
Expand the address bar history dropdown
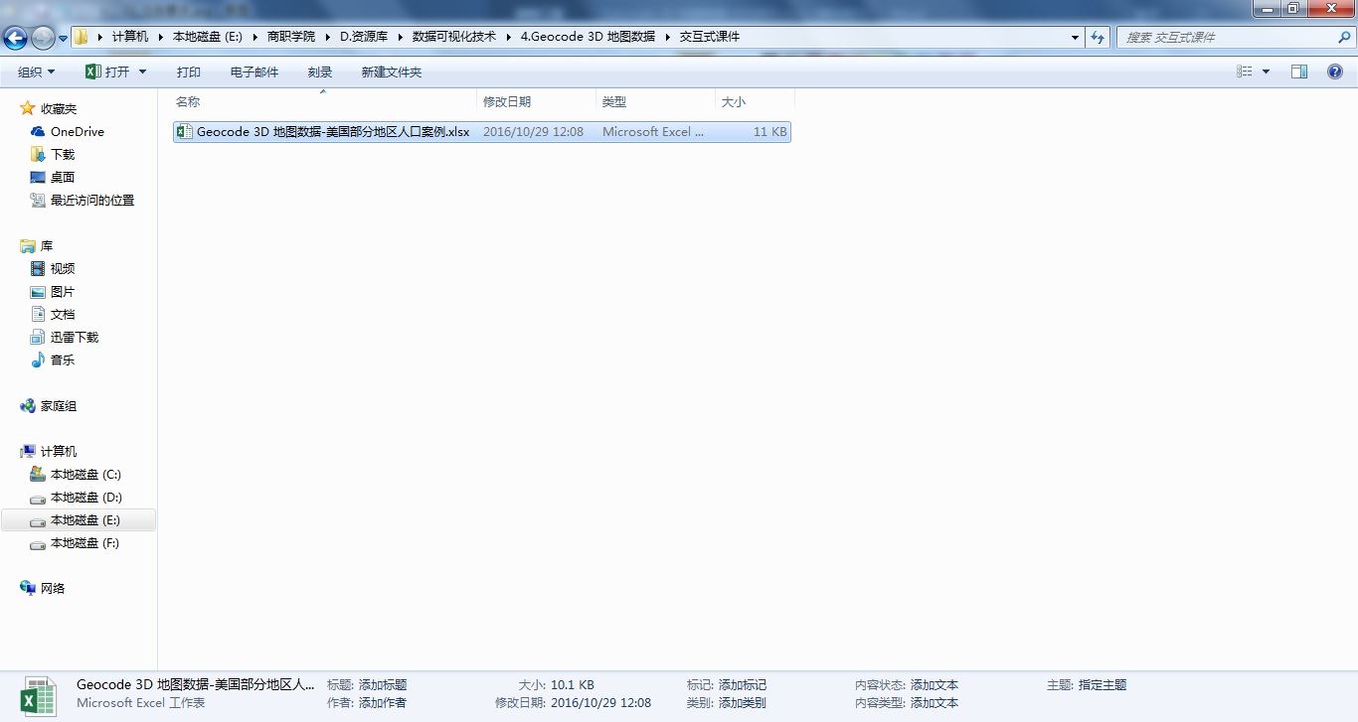click(1076, 37)
